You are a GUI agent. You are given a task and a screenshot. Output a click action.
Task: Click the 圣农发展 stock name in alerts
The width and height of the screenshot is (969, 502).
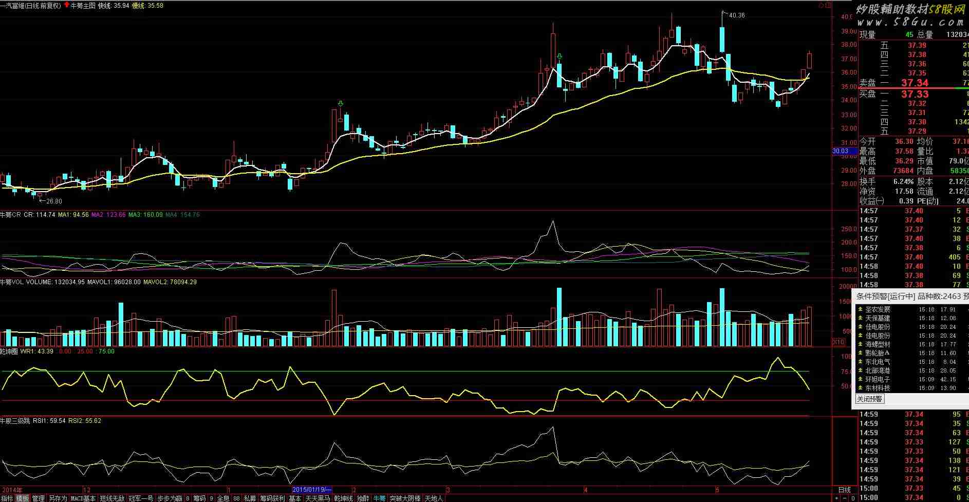[x=878, y=309]
